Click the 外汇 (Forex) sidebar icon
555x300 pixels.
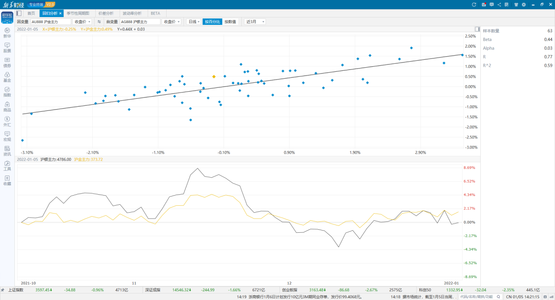(x=7, y=121)
